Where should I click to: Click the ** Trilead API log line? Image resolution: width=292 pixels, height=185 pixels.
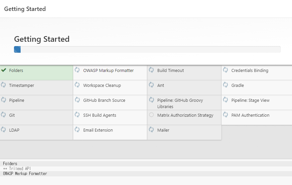point(17,169)
